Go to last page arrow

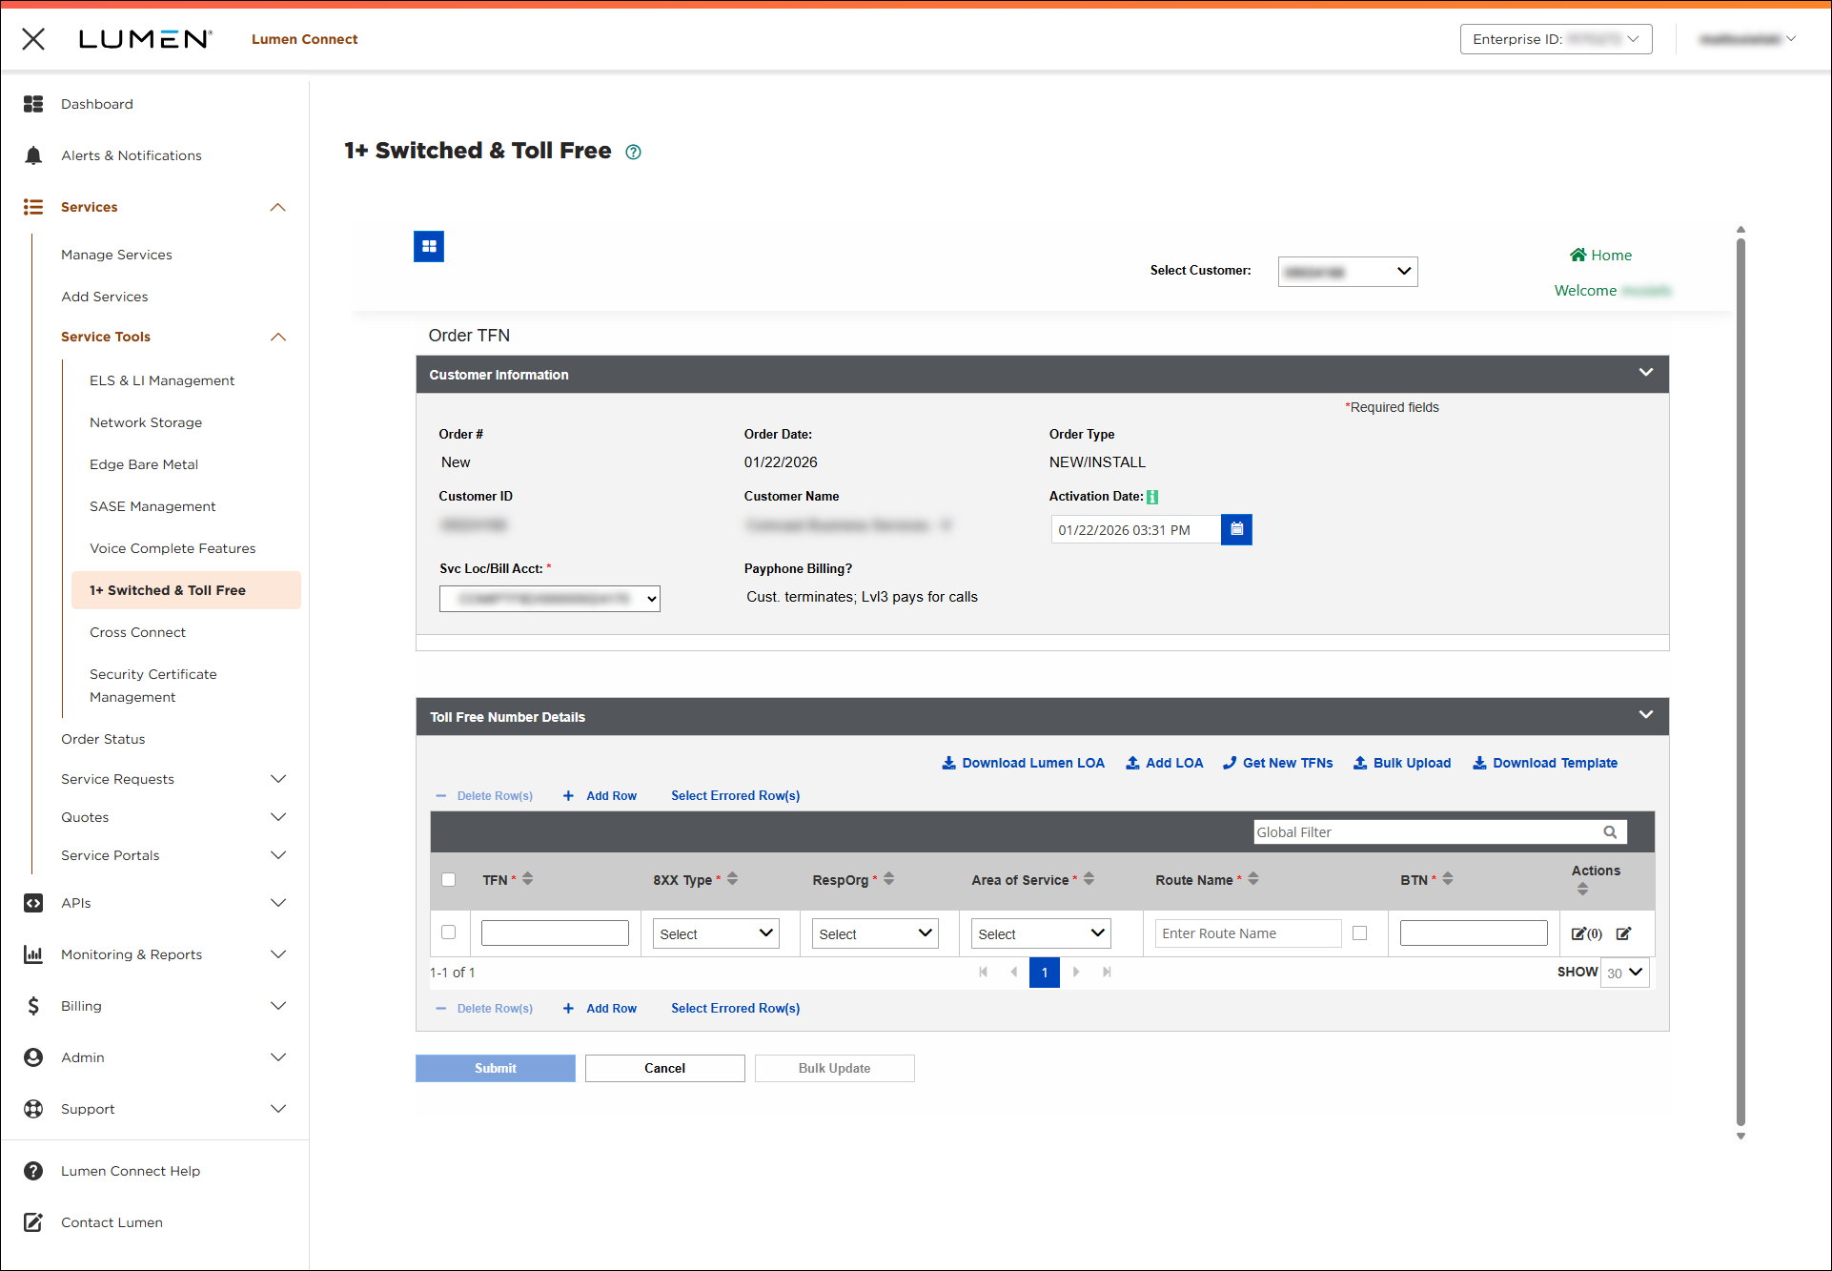(1107, 972)
